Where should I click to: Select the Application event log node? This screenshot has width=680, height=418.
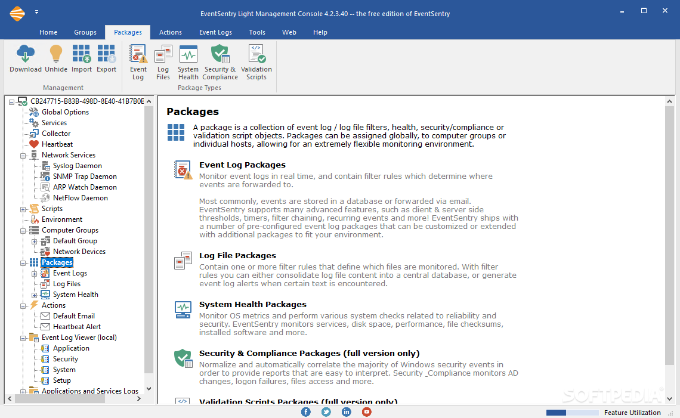71,348
